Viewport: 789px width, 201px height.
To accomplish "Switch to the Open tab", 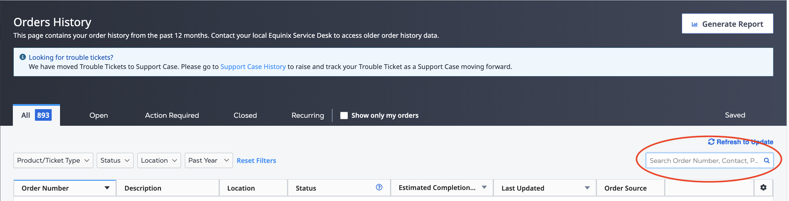I will point(99,115).
